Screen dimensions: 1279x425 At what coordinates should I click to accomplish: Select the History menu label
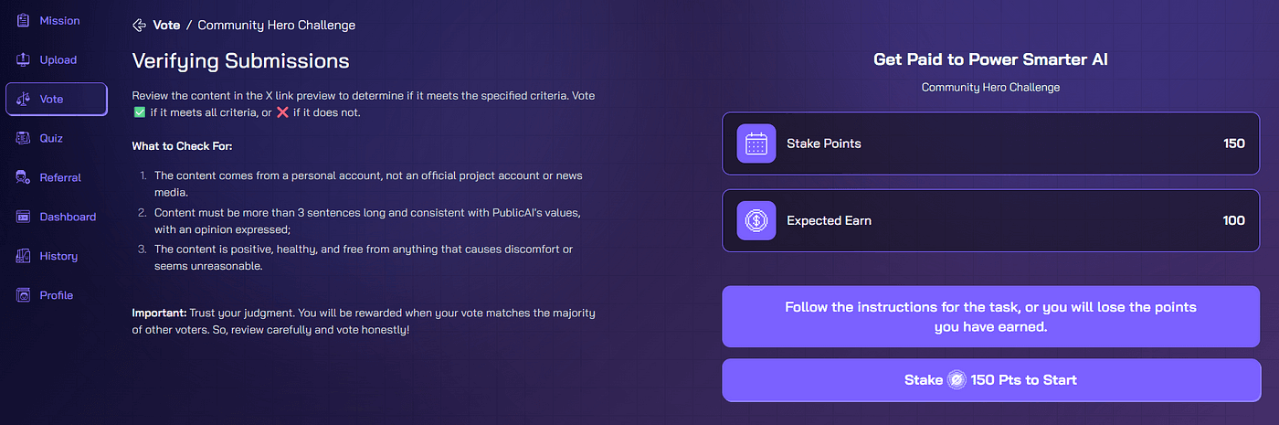point(58,256)
